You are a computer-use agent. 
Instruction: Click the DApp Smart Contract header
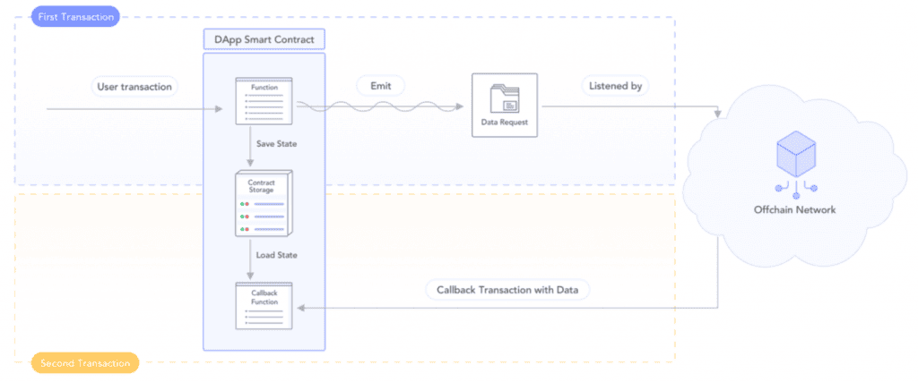pos(264,39)
